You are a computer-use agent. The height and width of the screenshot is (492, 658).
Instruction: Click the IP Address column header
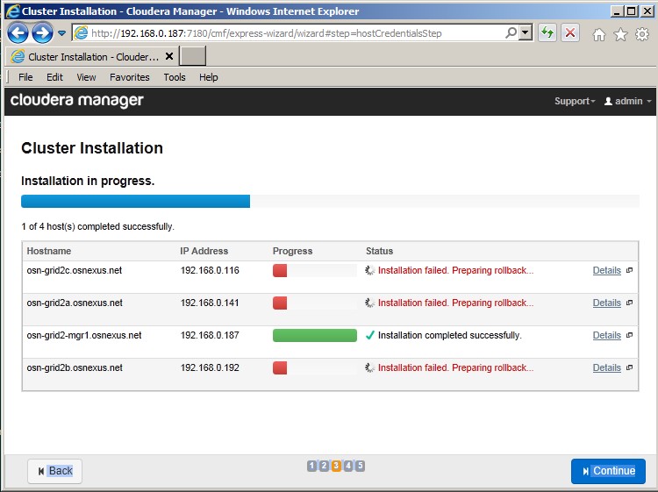(204, 251)
